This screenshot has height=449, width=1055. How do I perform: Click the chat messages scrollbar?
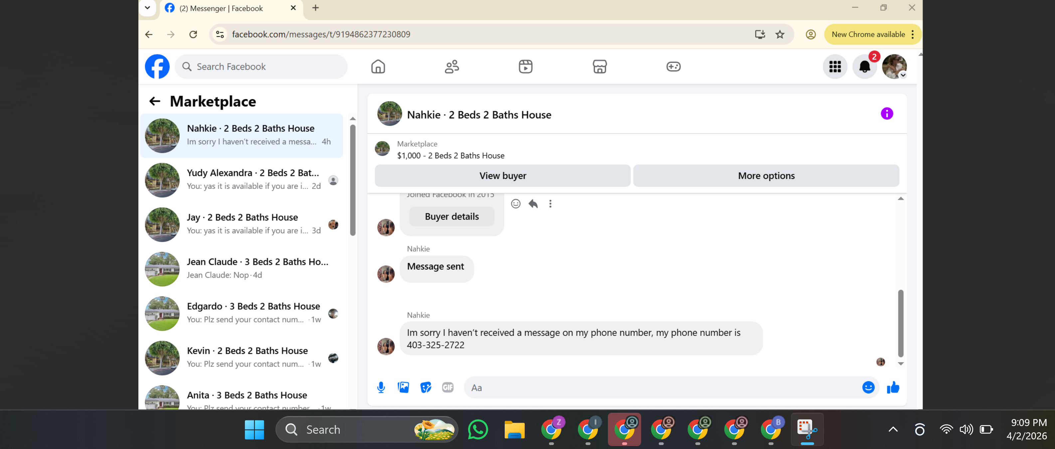click(x=901, y=323)
